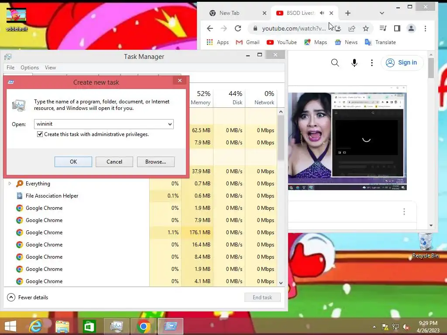Image resolution: width=447 pixels, height=335 pixels.
Task: Click the Windows Start button
Action: (x=10, y=326)
